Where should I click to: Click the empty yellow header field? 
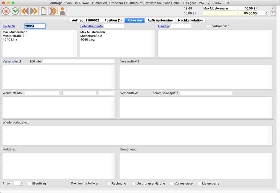(220, 13)
